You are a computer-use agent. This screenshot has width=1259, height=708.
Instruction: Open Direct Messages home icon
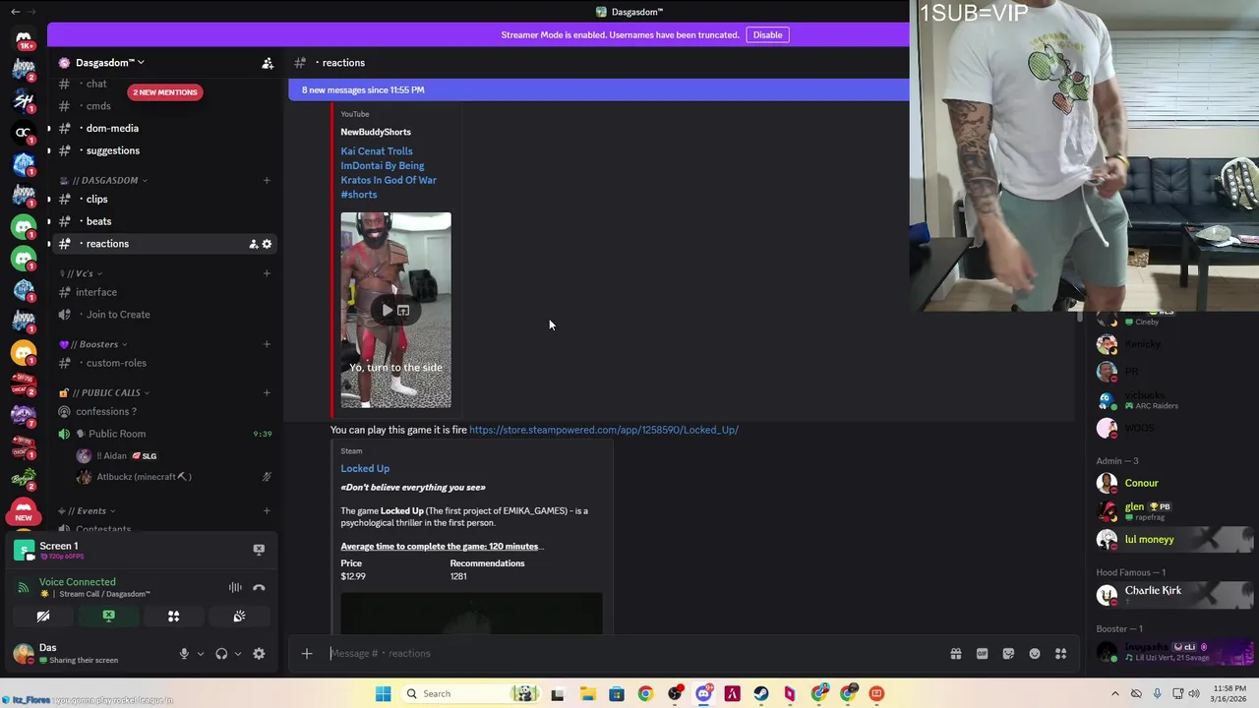tap(24, 37)
